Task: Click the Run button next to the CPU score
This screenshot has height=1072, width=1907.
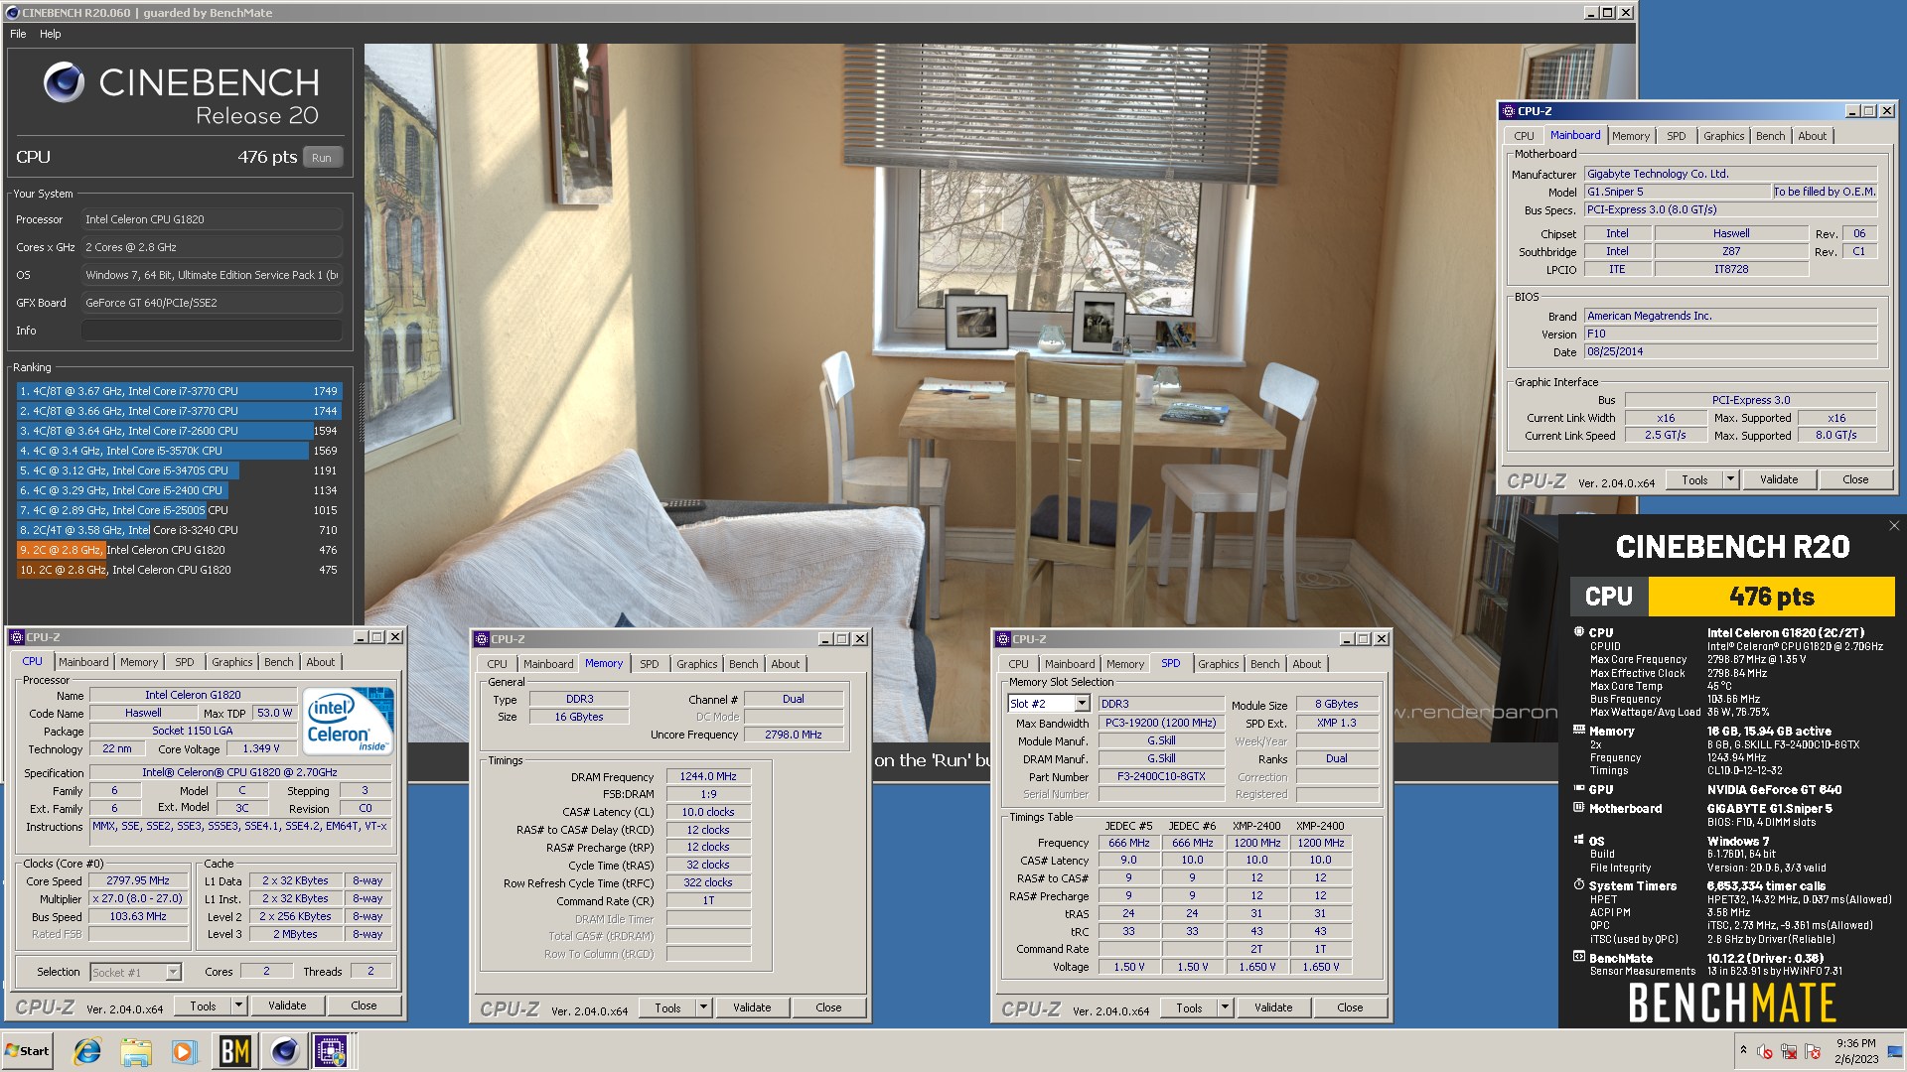Action: (322, 157)
